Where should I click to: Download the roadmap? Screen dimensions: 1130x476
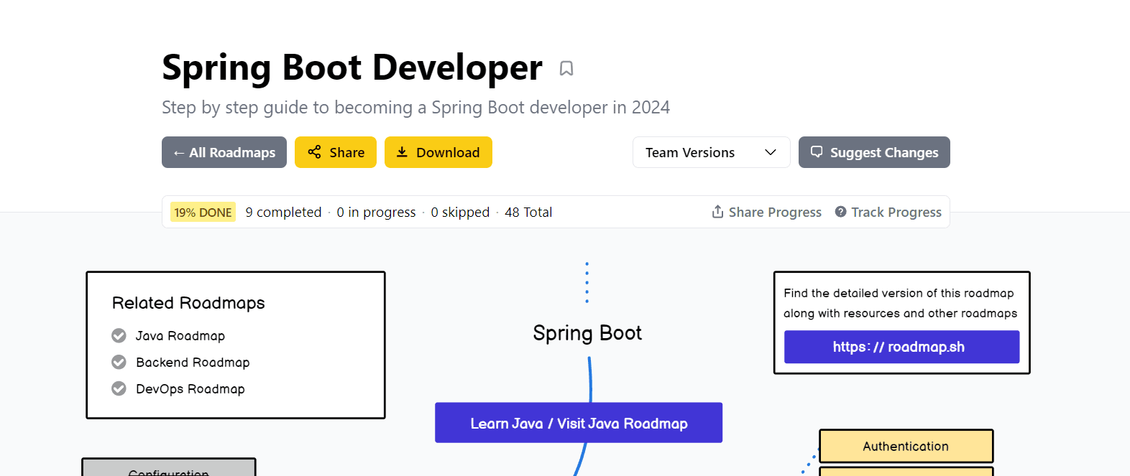click(438, 152)
